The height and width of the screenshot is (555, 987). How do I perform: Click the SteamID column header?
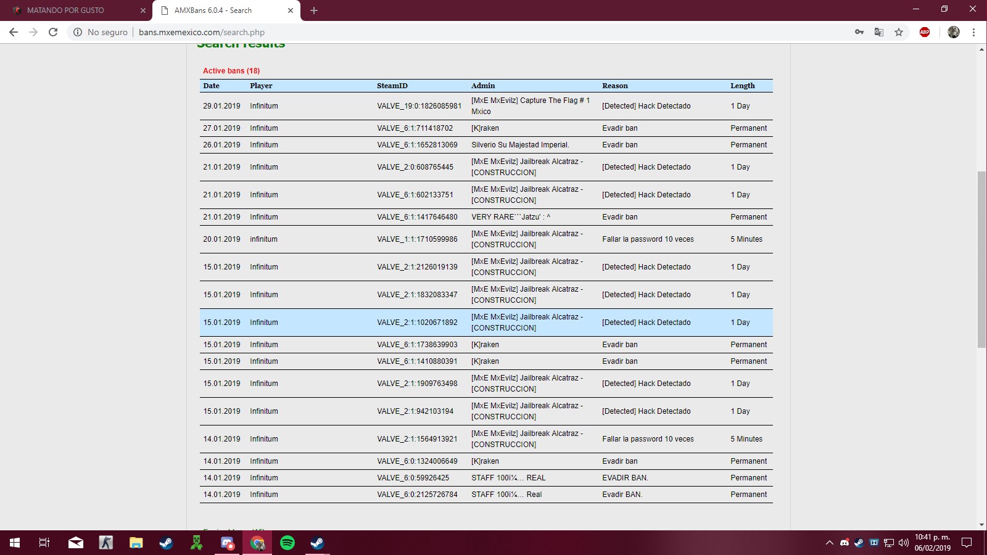(392, 86)
